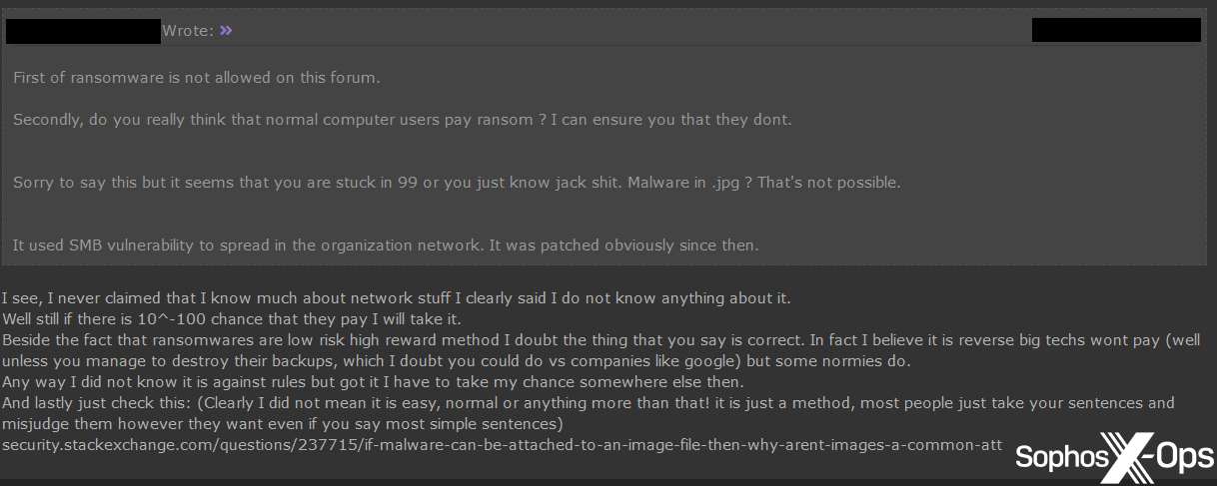Click the quoted line "Sorry to say this"

[457, 183]
